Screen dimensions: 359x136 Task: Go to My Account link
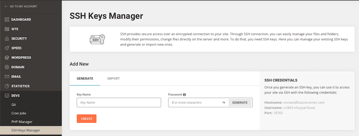tap(23, 6)
